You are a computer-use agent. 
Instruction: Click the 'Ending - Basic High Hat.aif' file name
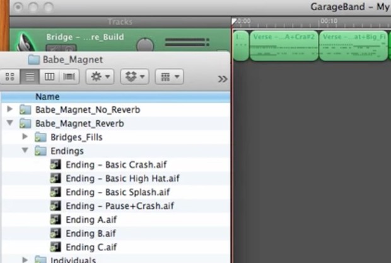(x=122, y=179)
